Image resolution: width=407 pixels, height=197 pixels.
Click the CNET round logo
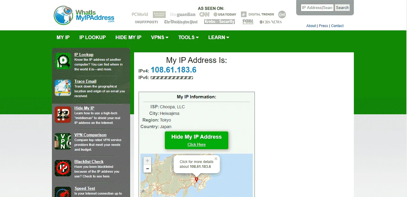[282, 14]
